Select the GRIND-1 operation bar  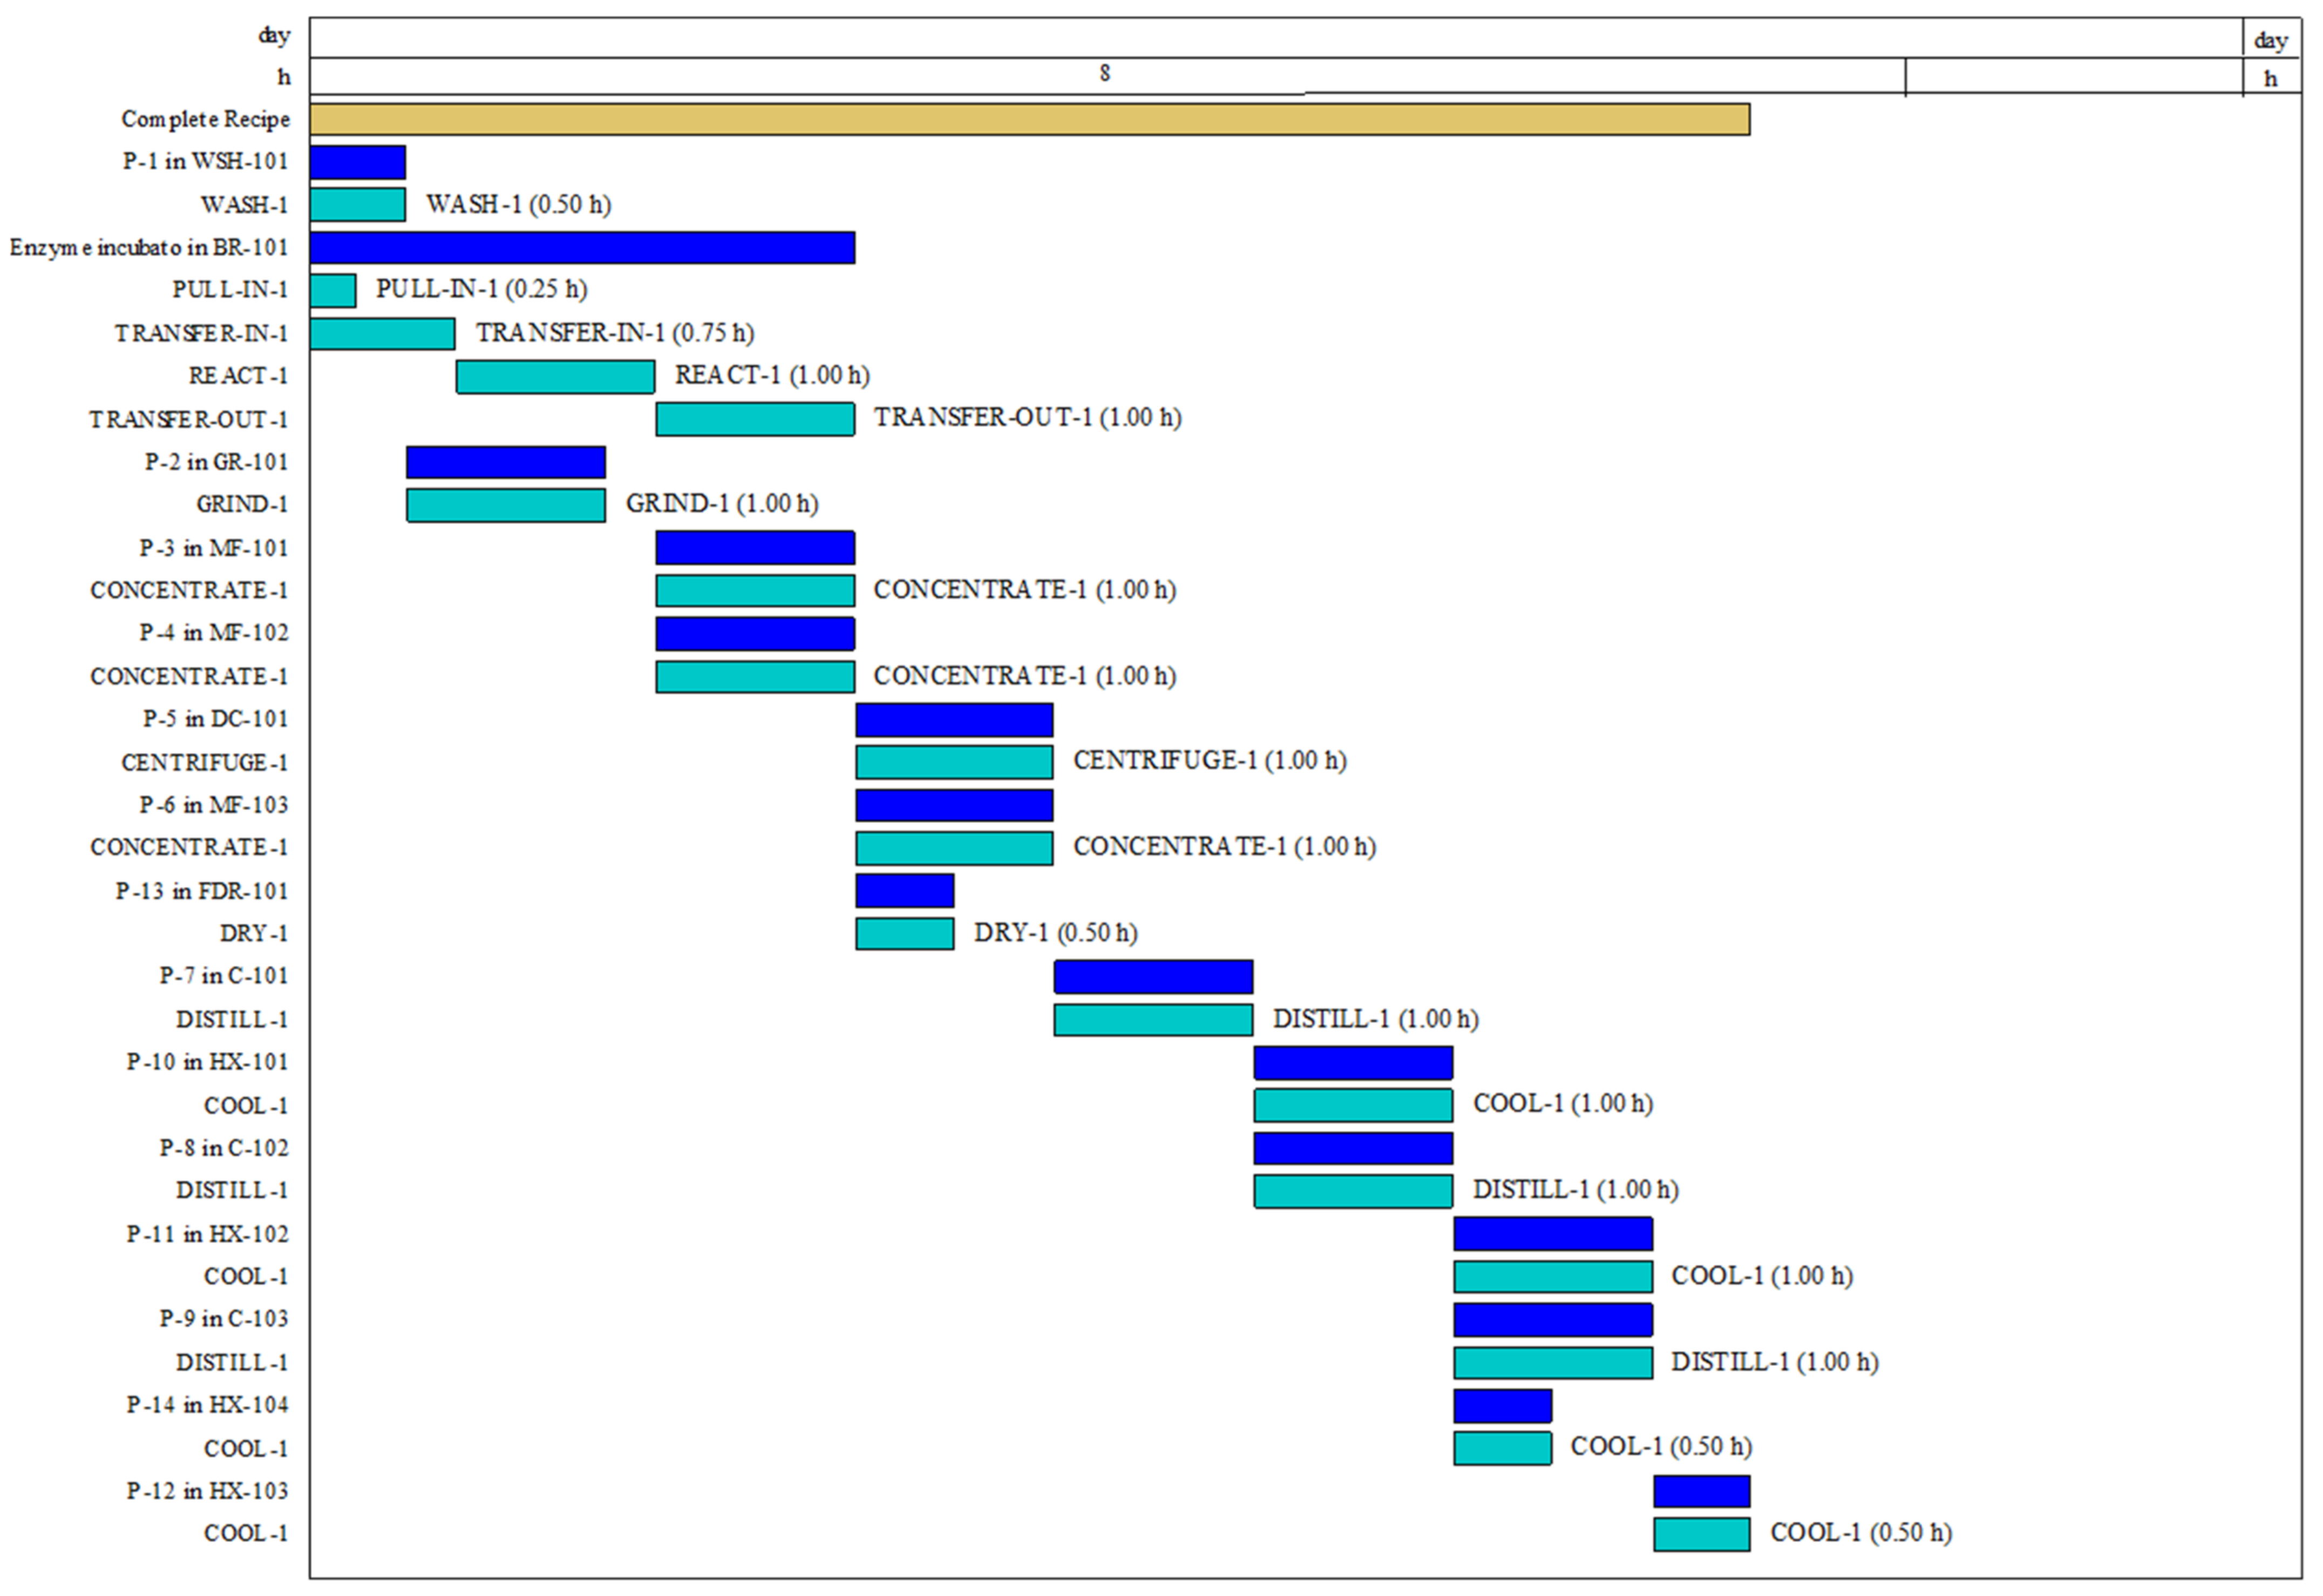(x=505, y=505)
